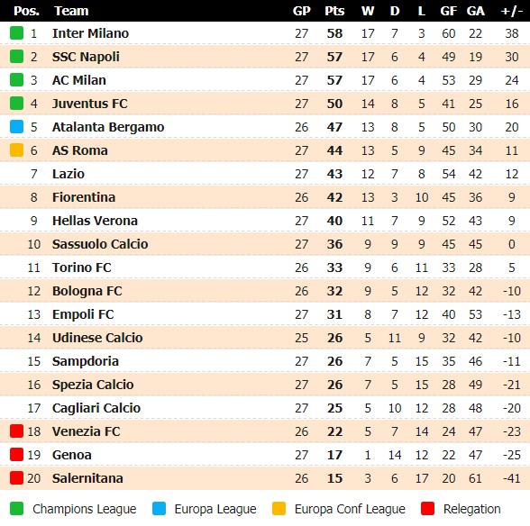The width and height of the screenshot is (530, 526).
Task: Click the red marker beside Salernitana
Action: click(x=16, y=478)
